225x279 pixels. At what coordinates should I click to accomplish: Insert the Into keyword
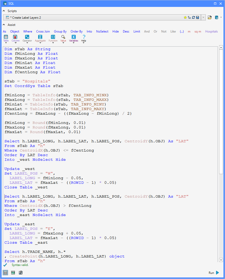89,31
